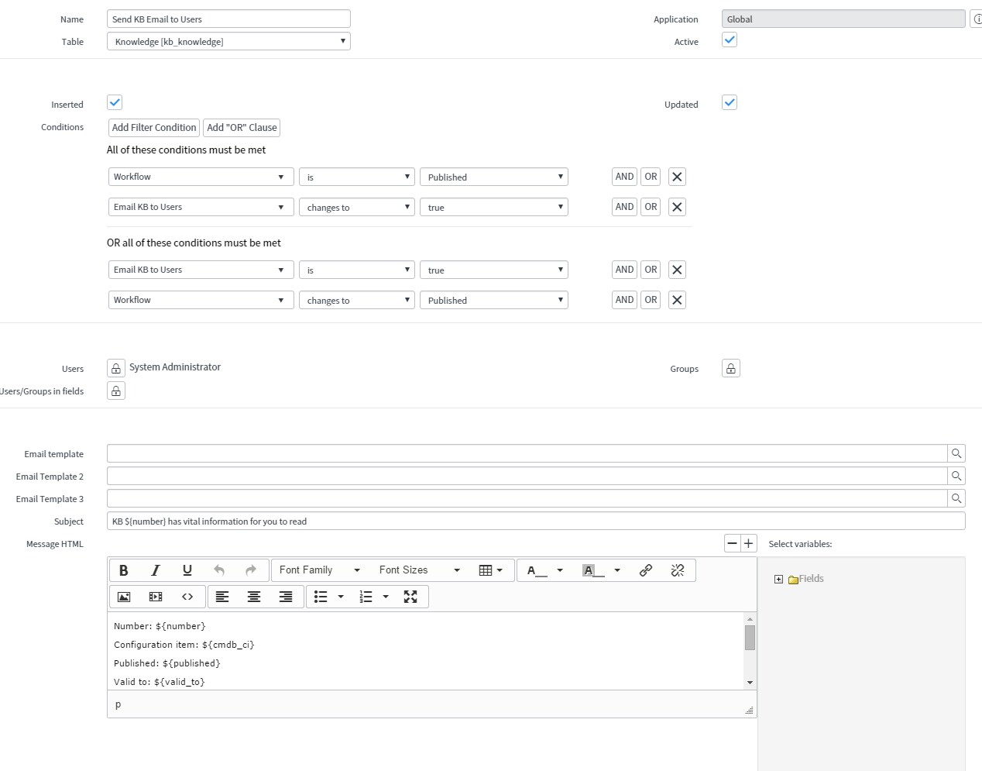Open value dropdown of 'Workflow is Published' row
The width and height of the screenshot is (982, 771).
click(494, 177)
